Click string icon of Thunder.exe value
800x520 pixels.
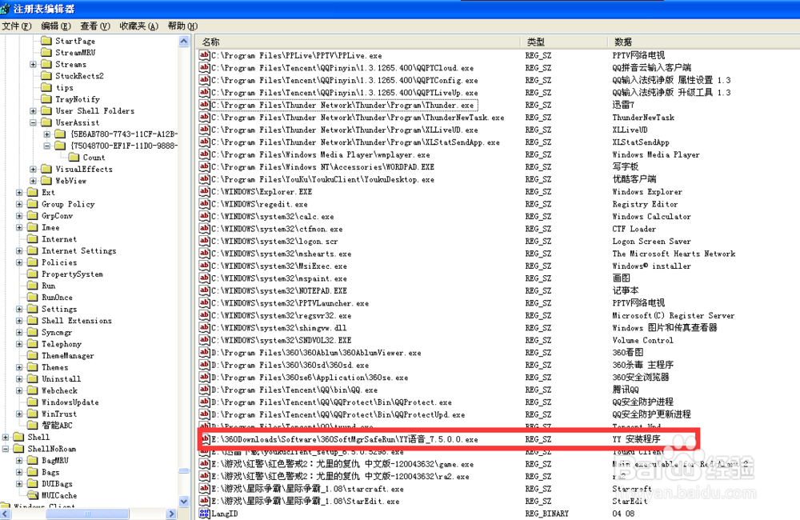(x=205, y=105)
